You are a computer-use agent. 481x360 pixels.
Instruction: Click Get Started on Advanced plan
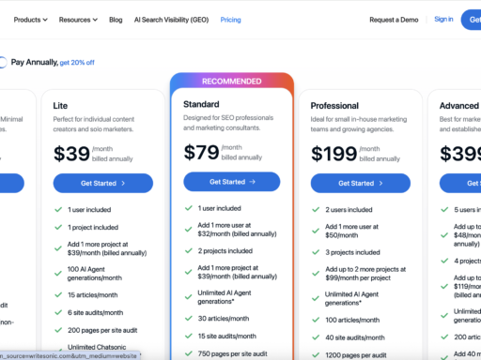point(460,183)
